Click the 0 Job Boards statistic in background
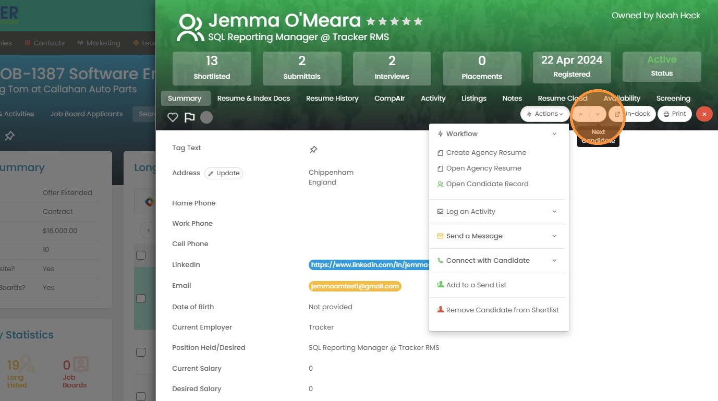Viewport: 718px width, 401px height. pyautogui.click(x=75, y=372)
